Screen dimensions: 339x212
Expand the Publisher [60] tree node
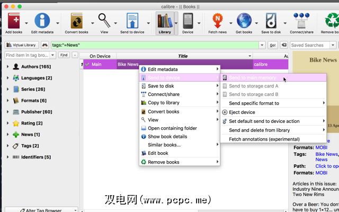point(7,112)
